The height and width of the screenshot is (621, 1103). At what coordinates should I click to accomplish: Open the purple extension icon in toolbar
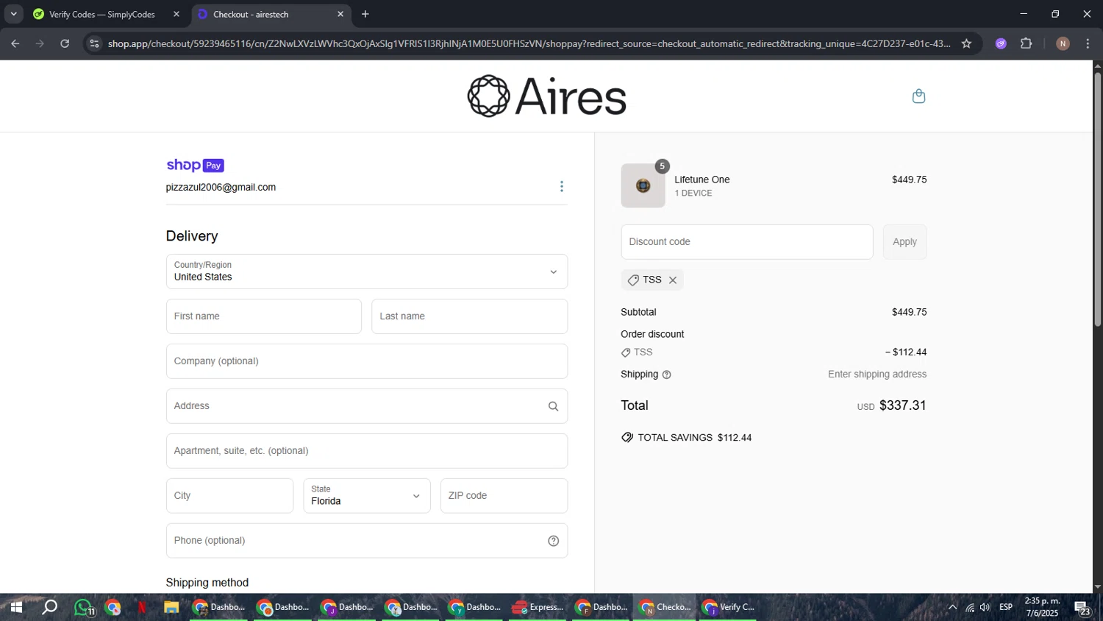(x=1001, y=43)
